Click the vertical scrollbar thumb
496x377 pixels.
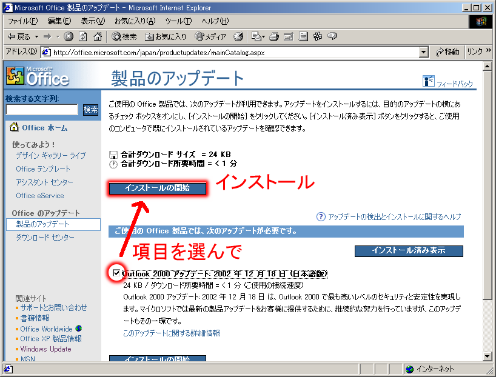(x=487, y=185)
